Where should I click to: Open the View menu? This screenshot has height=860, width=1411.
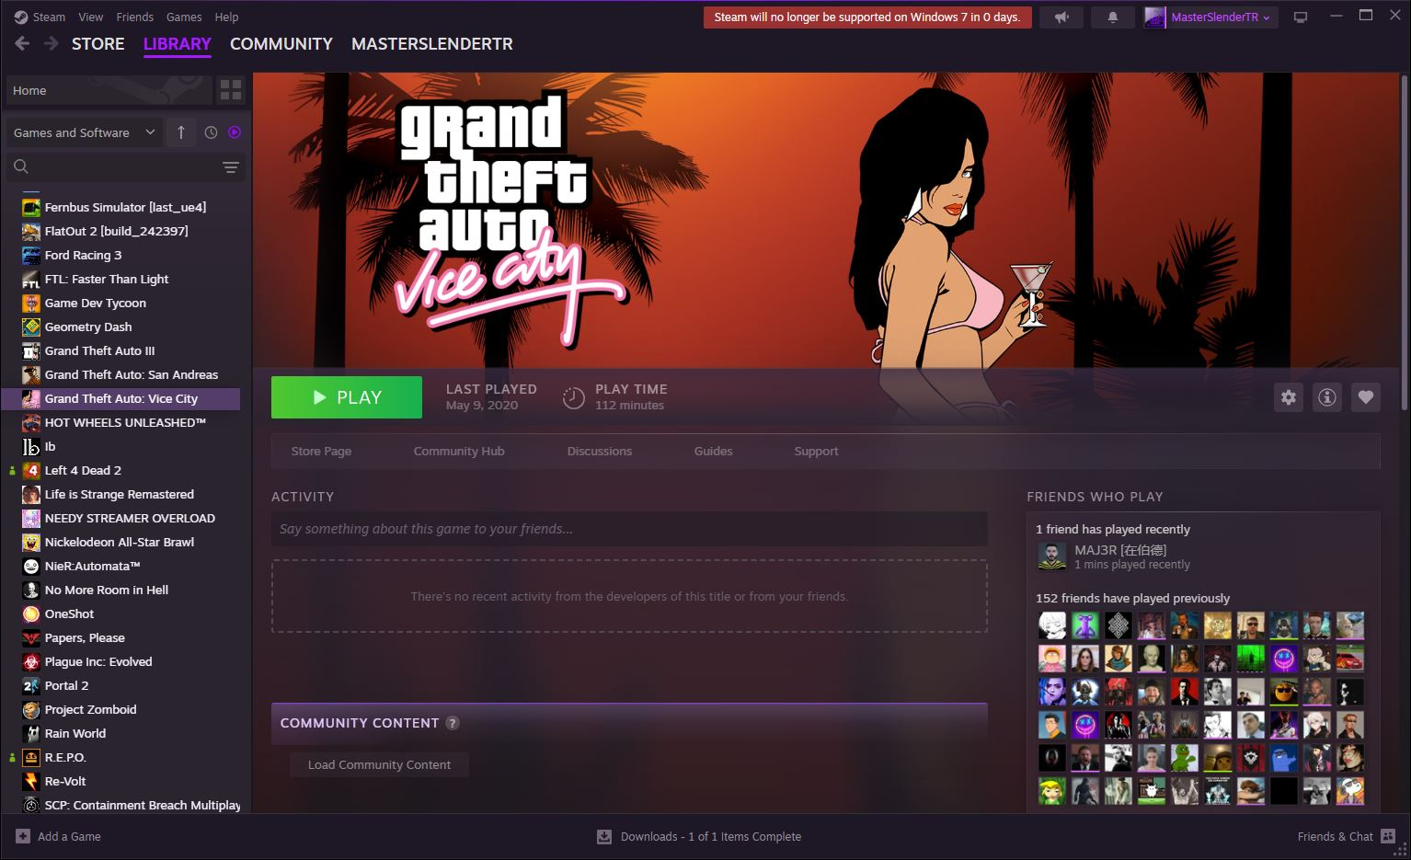coord(91,17)
